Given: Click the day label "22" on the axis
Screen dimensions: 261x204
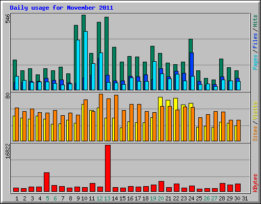Looking at the screenshot, I should tap(176, 198).
